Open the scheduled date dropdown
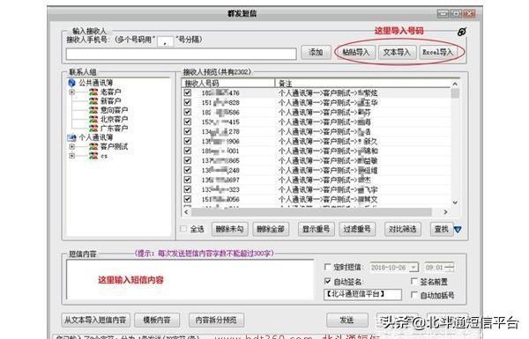This screenshot has width=529, height=339. [414, 268]
